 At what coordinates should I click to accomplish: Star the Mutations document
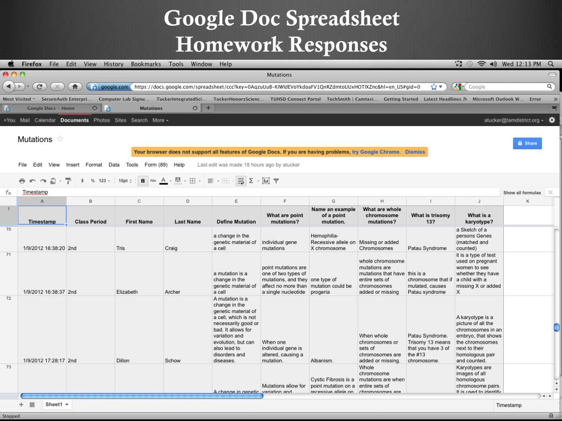(x=60, y=139)
